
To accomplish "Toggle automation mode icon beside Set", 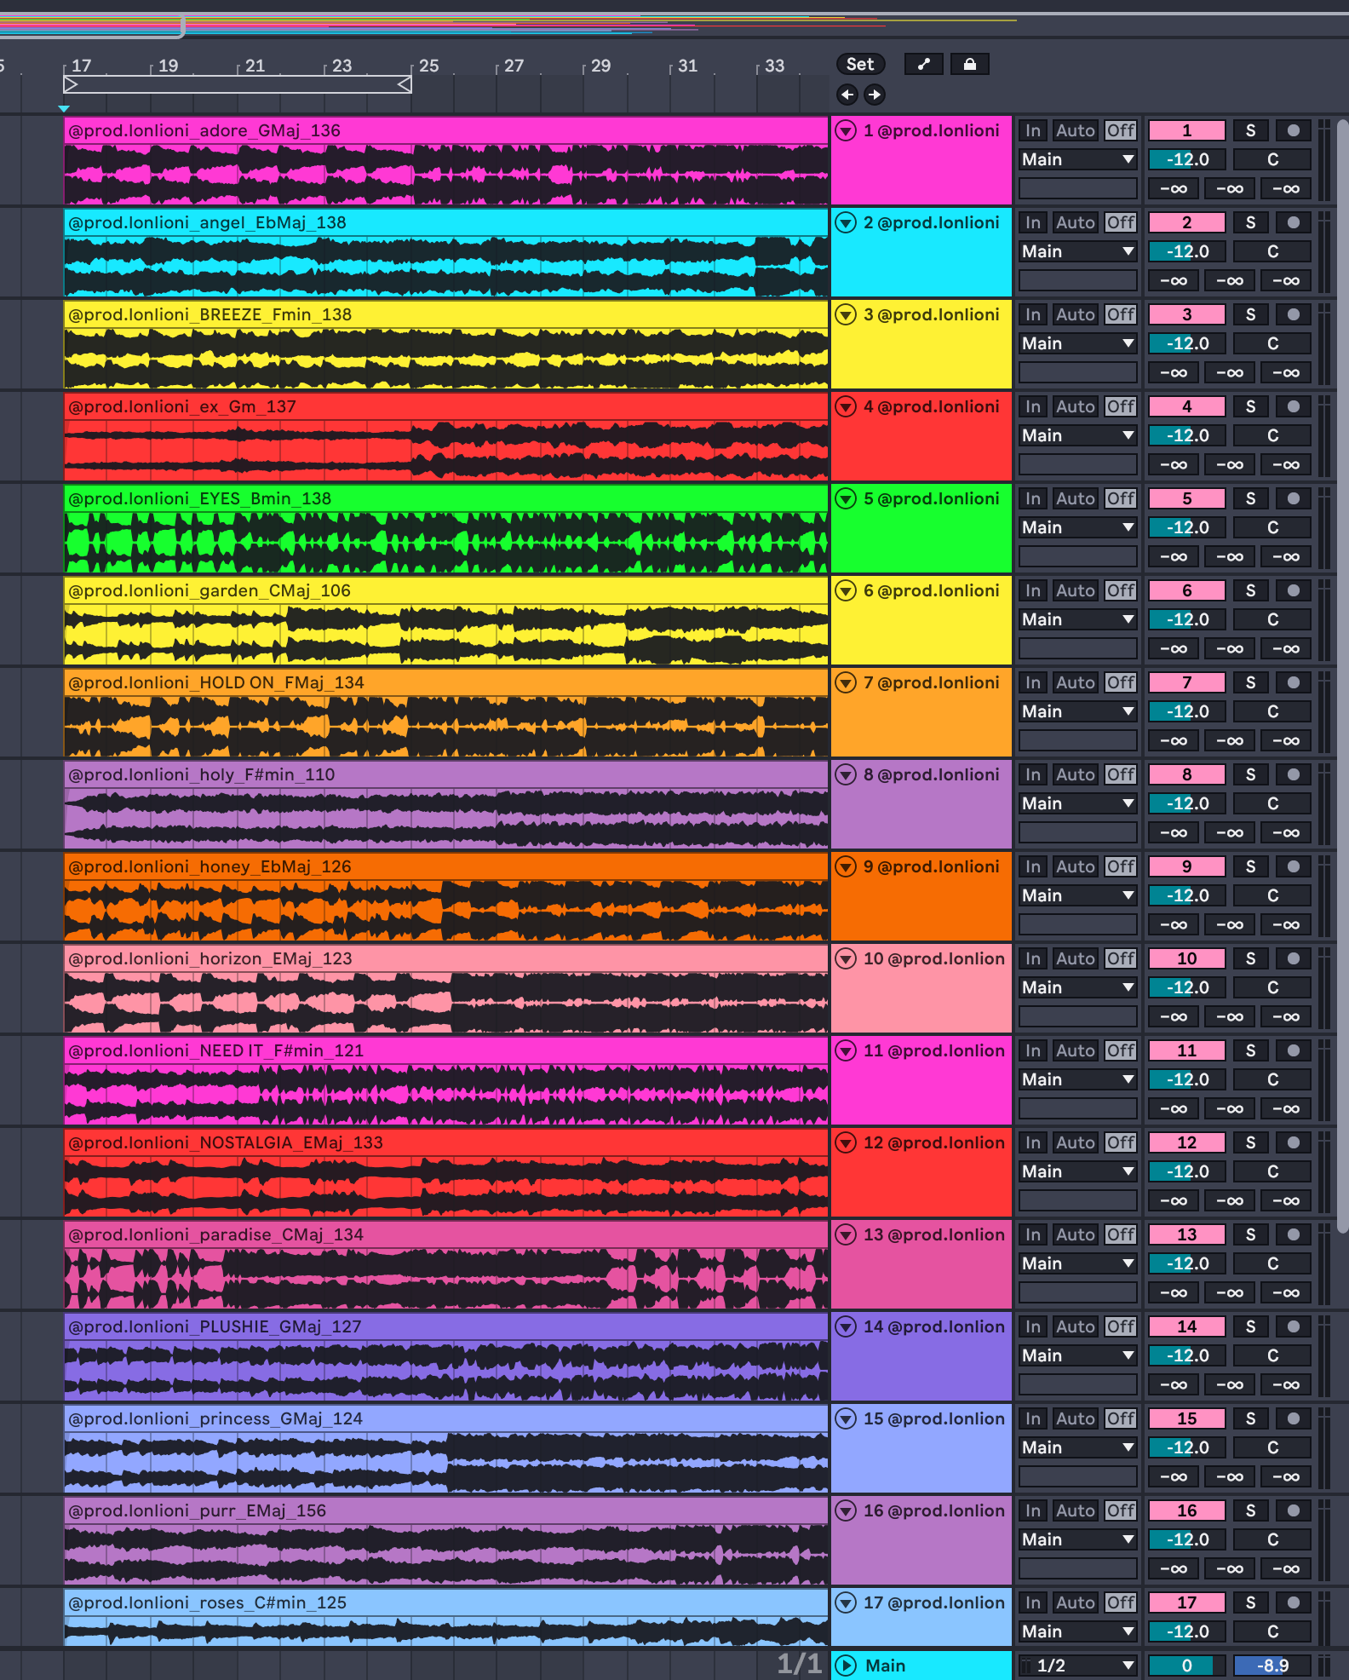I will (923, 65).
